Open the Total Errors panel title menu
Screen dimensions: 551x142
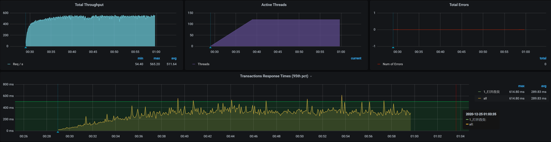(x=459, y=5)
